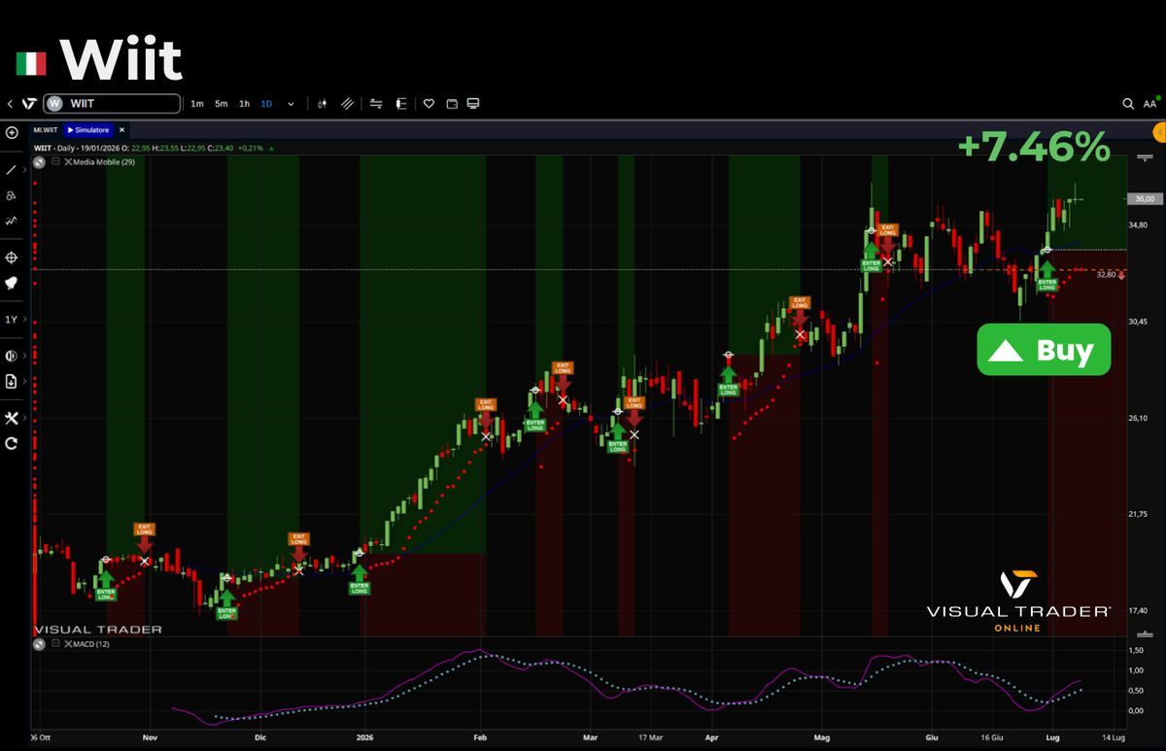The width and height of the screenshot is (1166, 751).
Task: Expand the orange side panel arrow
Action: coord(1159,130)
